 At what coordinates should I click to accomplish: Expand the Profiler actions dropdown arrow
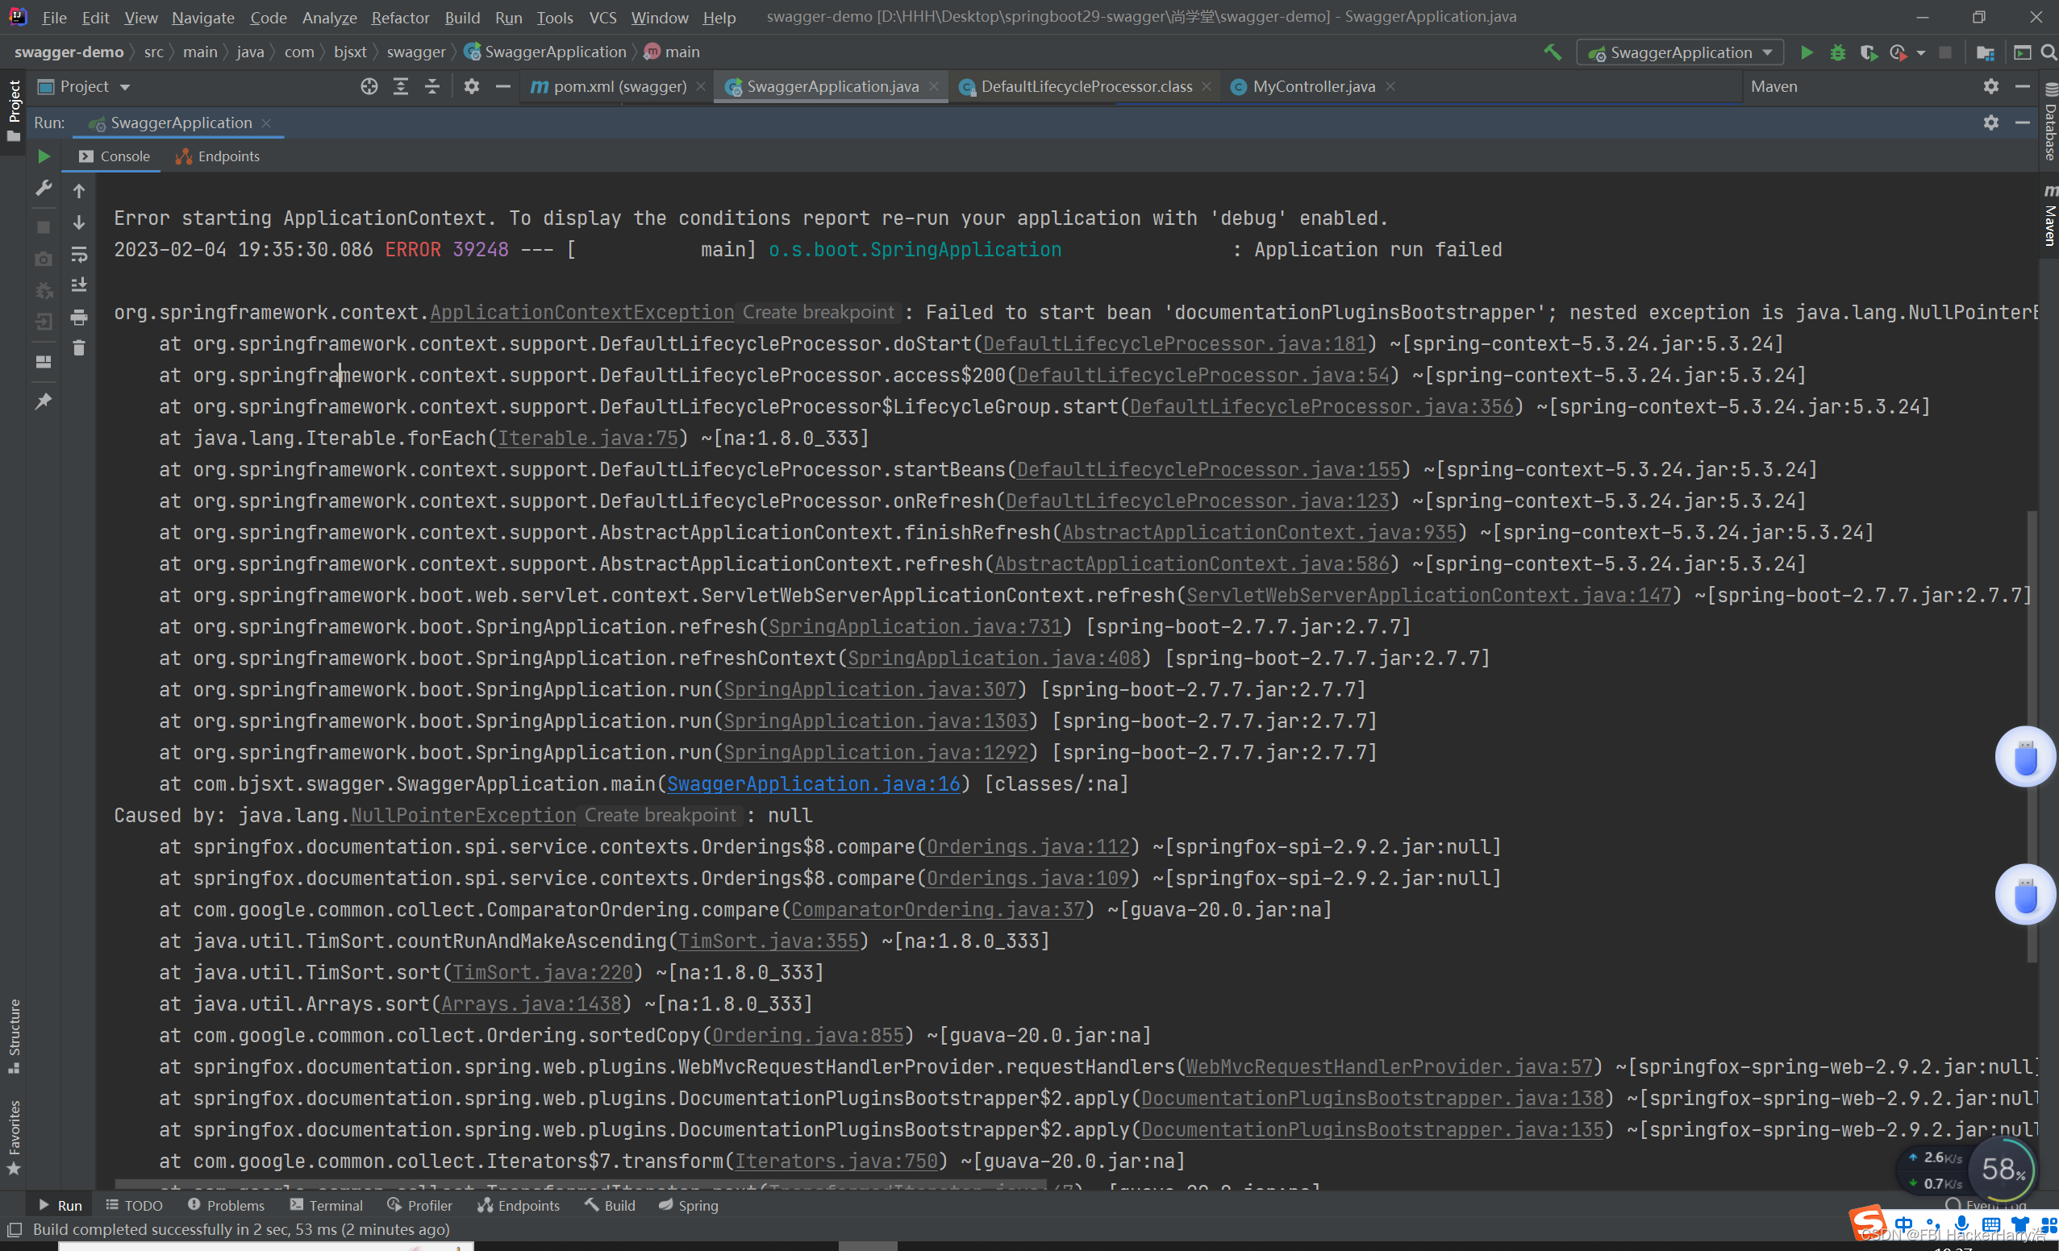tap(1921, 52)
